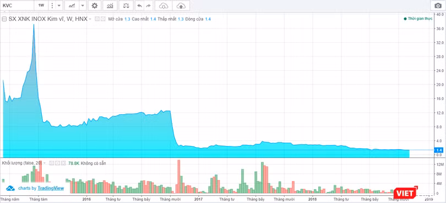446x203 pixels.
Task: Collapse the legend with minus box
Action: 4,19
